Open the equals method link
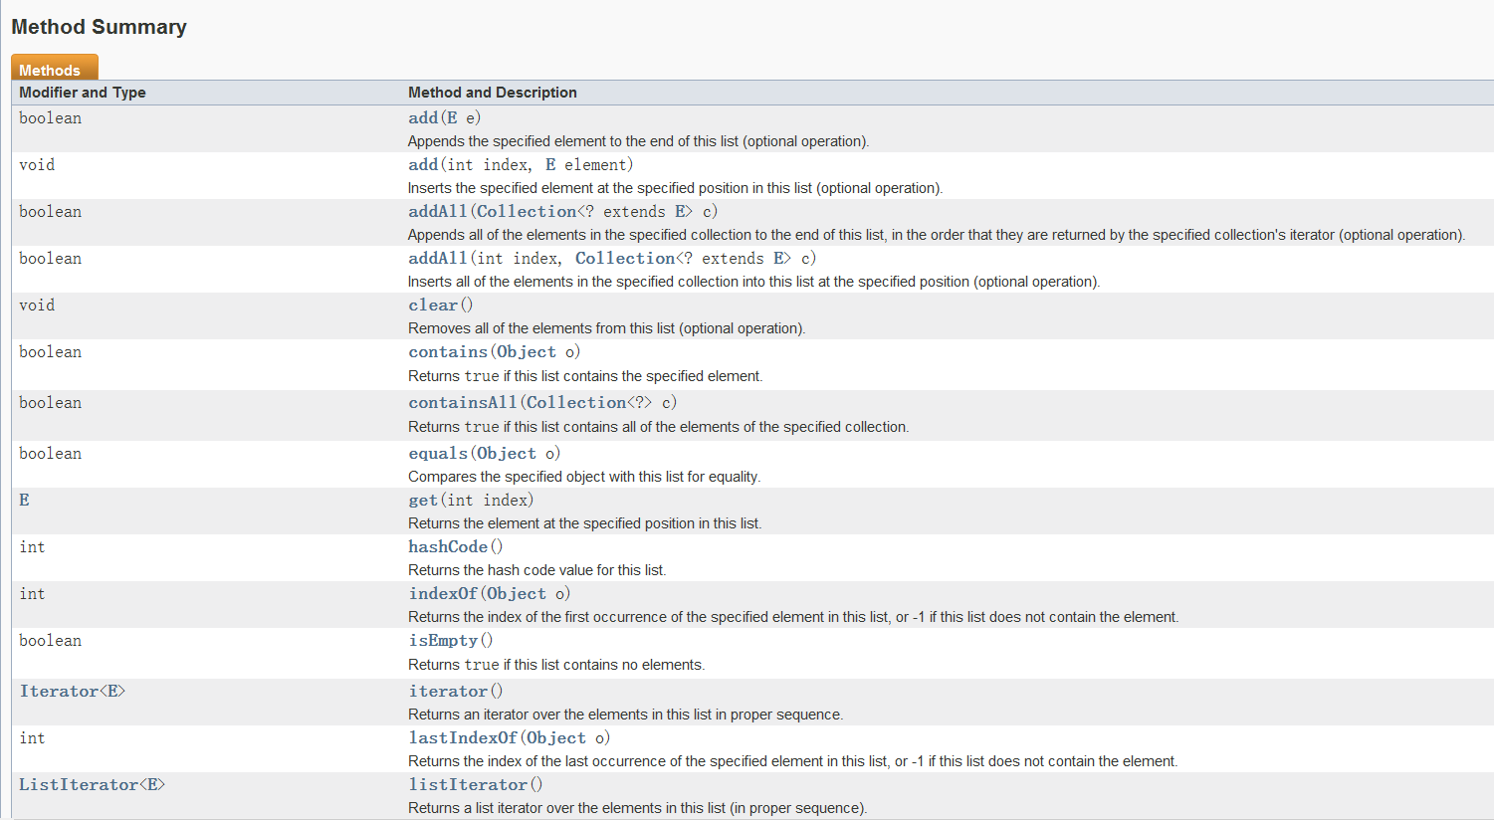The image size is (1494, 820). coord(438,453)
